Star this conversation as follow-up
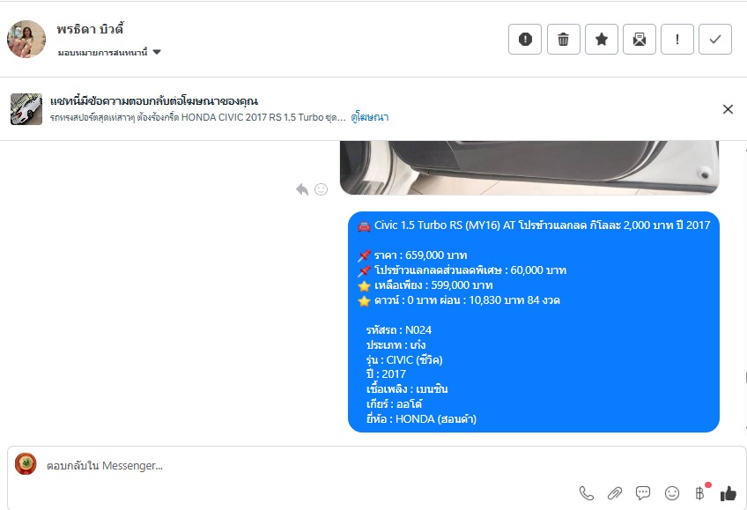Image resolution: width=747 pixels, height=510 pixels. 602,39
